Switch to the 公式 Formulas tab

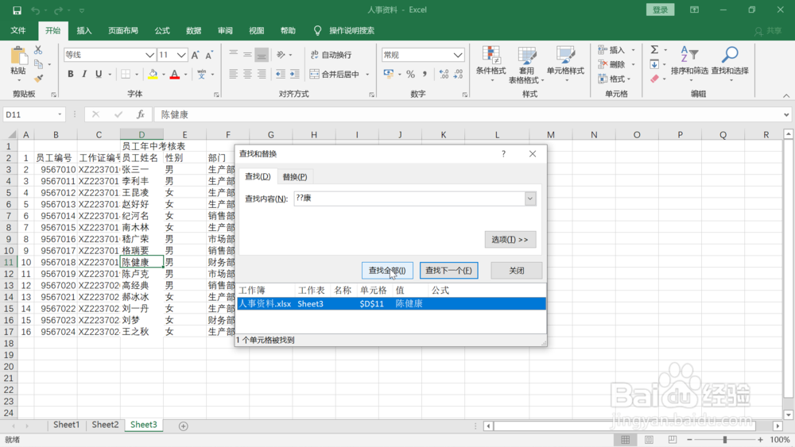162,31
